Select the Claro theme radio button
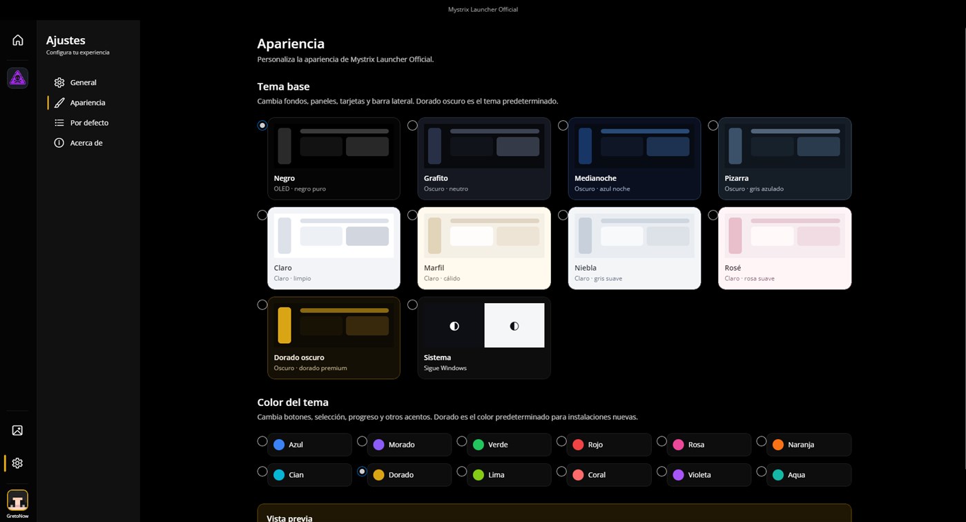Image resolution: width=966 pixels, height=522 pixels. [262, 215]
